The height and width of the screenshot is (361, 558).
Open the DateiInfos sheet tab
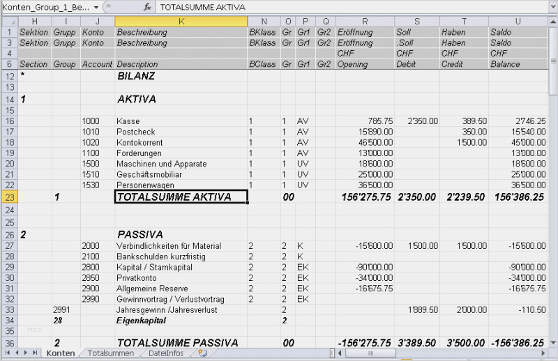pyautogui.click(x=167, y=353)
